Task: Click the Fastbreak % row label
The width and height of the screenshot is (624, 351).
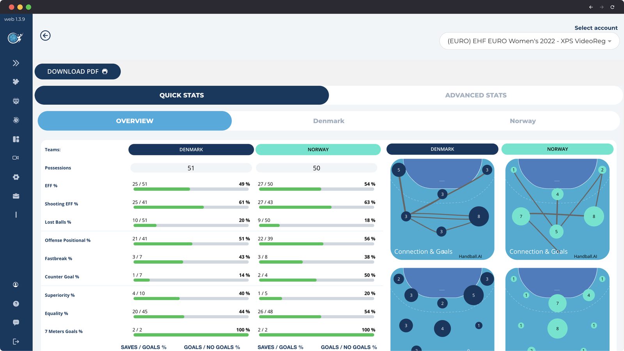Action: [58, 259]
